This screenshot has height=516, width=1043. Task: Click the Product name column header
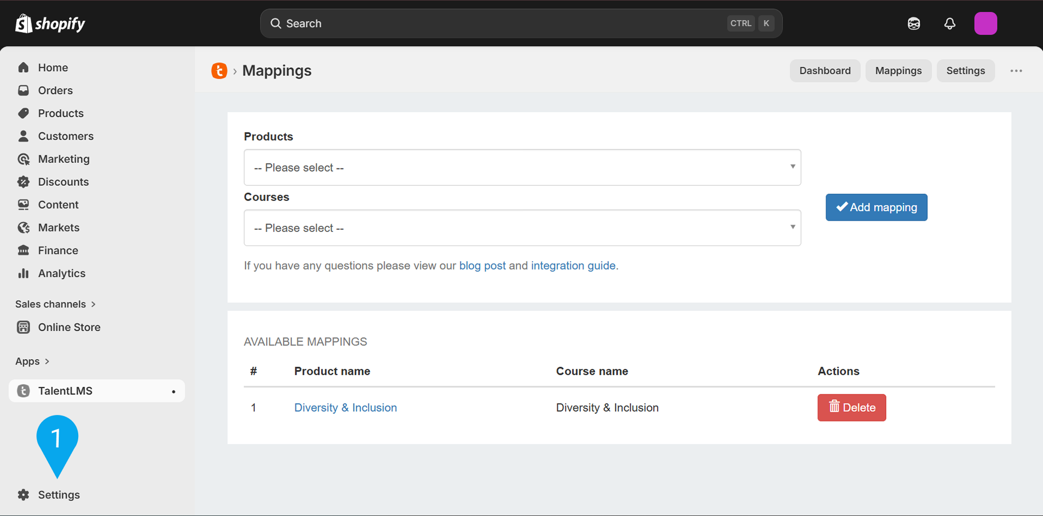coord(332,371)
